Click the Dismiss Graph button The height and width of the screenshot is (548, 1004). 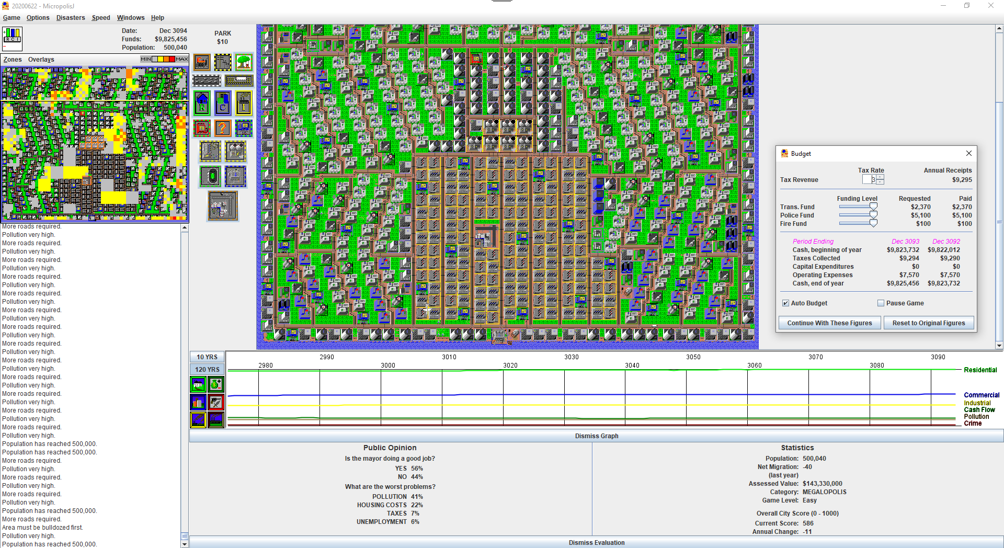[596, 436]
